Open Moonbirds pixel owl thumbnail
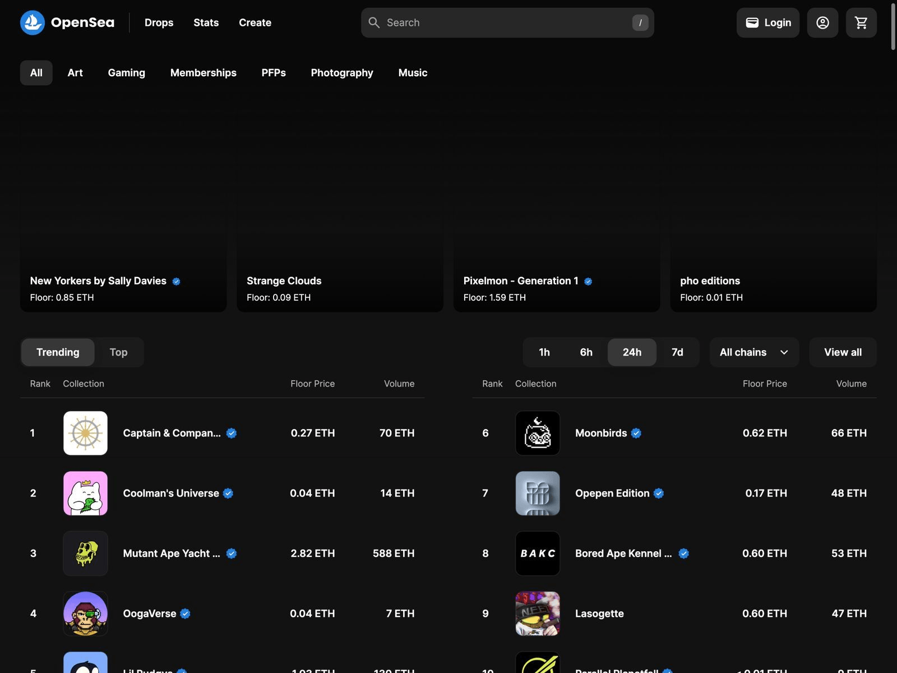897x673 pixels. (538, 433)
